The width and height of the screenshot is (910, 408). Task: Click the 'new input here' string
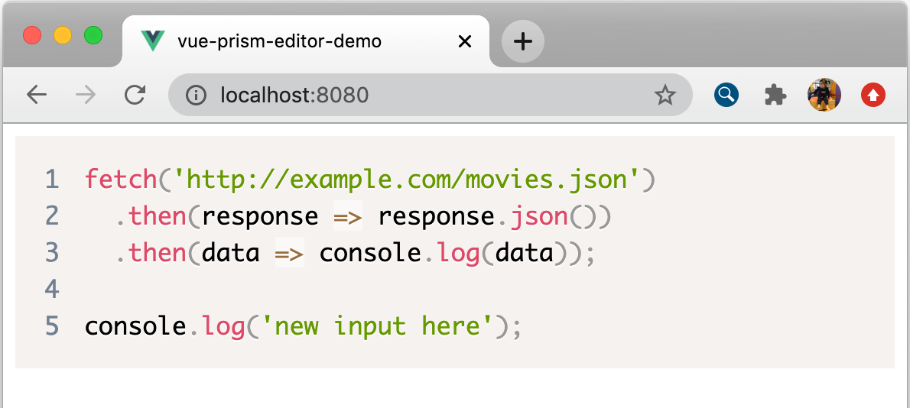tap(376, 326)
